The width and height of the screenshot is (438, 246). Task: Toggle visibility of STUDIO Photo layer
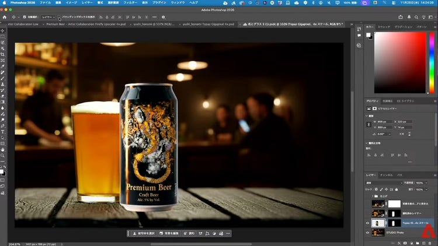(x=368, y=232)
